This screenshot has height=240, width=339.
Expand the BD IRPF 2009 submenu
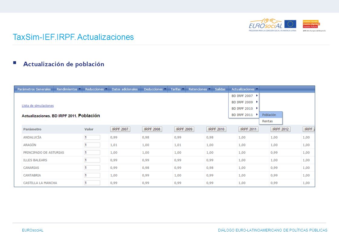tap(244, 102)
